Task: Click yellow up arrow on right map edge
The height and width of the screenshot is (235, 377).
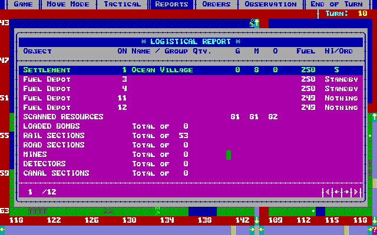Action: point(375,117)
